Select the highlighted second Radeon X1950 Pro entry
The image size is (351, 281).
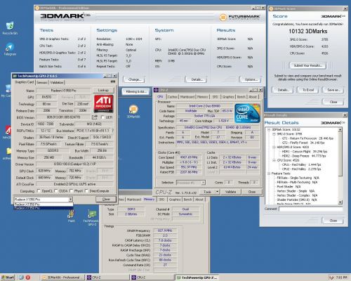44,208
